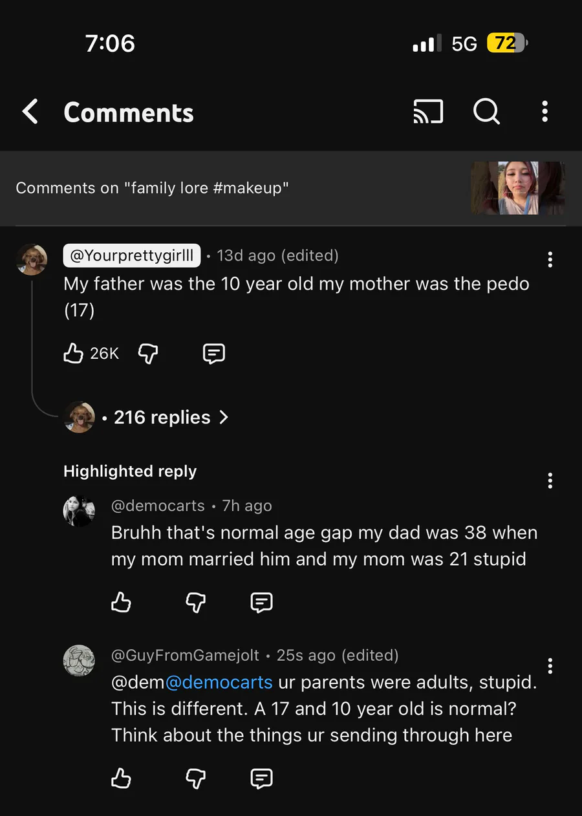Like the @GuyFromGamejolt reply
Screen dimensions: 582x816
click(x=121, y=778)
